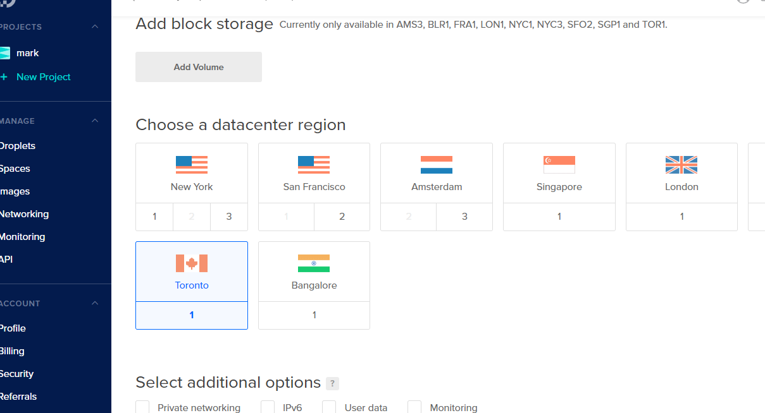Image resolution: width=765 pixels, height=413 pixels.
Task: Select datacenter 3 under New York
Action: click(x=228, y=216)
